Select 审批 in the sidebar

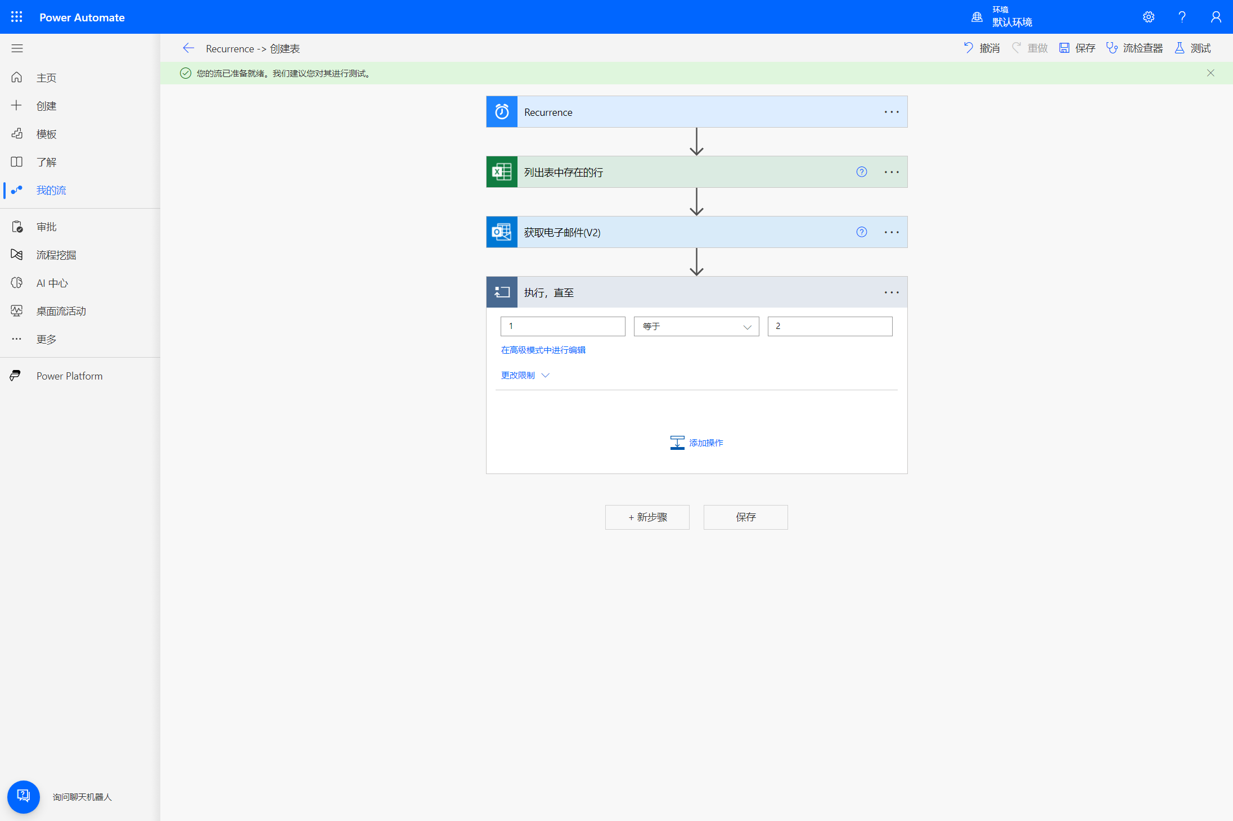46,227
